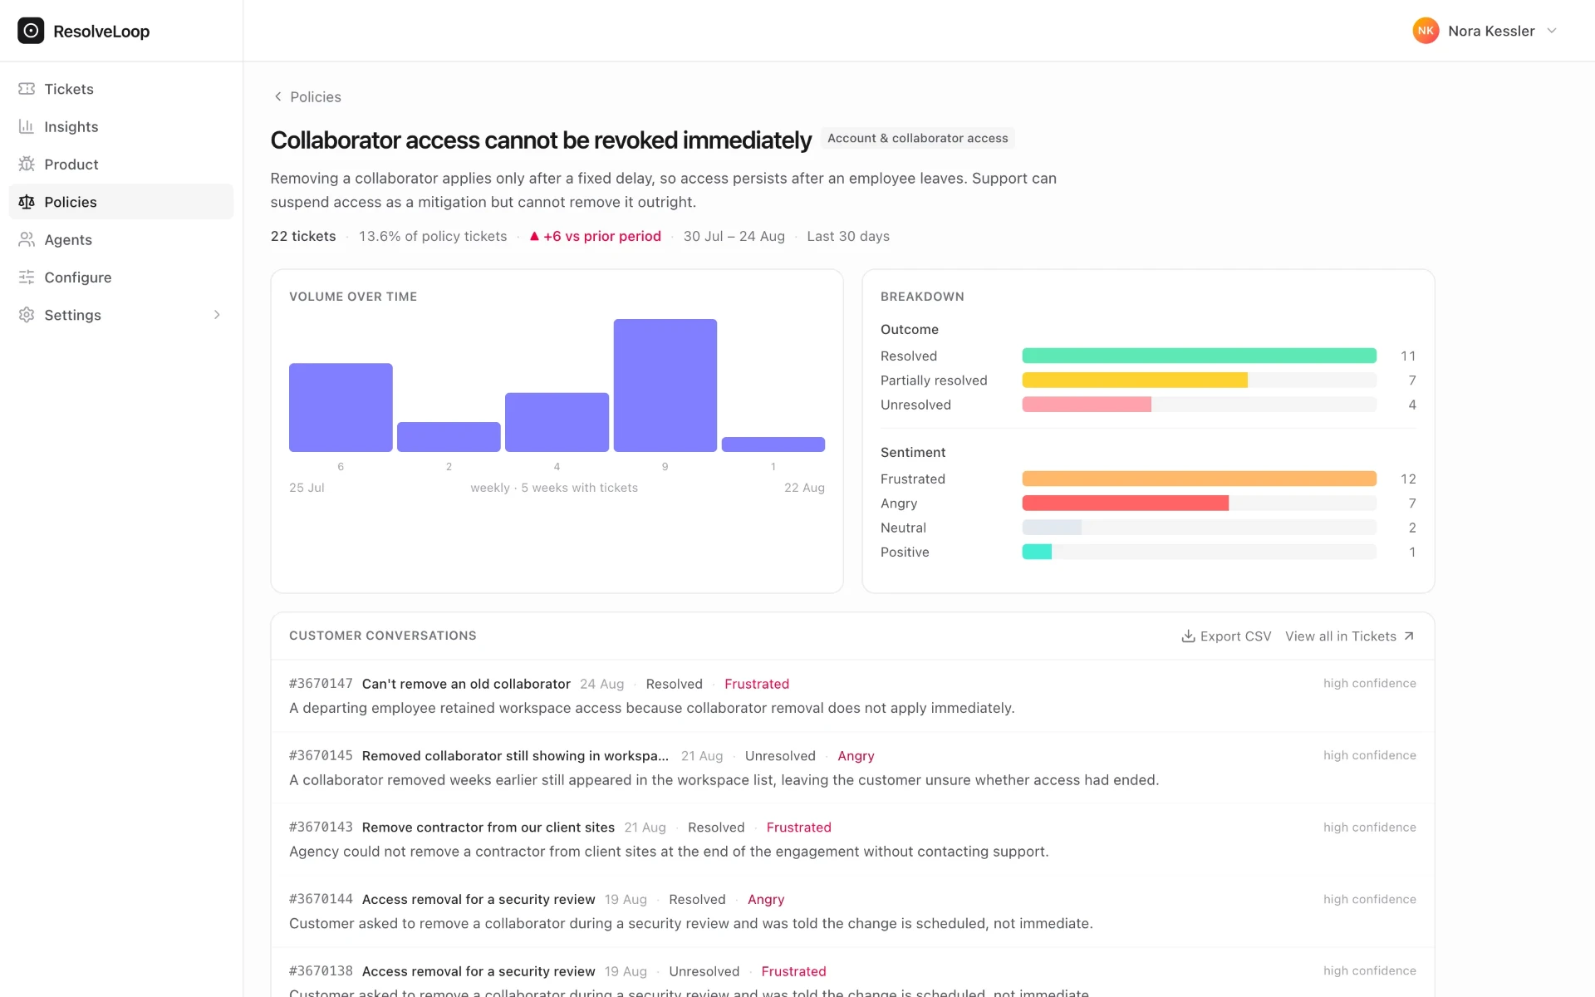1595x997 pixels.
Task: Click the red Angry sentiment bar
Action: tap(1125, 503)
